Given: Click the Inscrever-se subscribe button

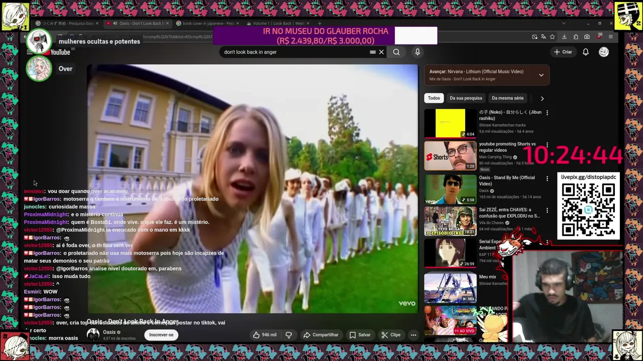Looking at the screenshot, I should coord(161,335).
